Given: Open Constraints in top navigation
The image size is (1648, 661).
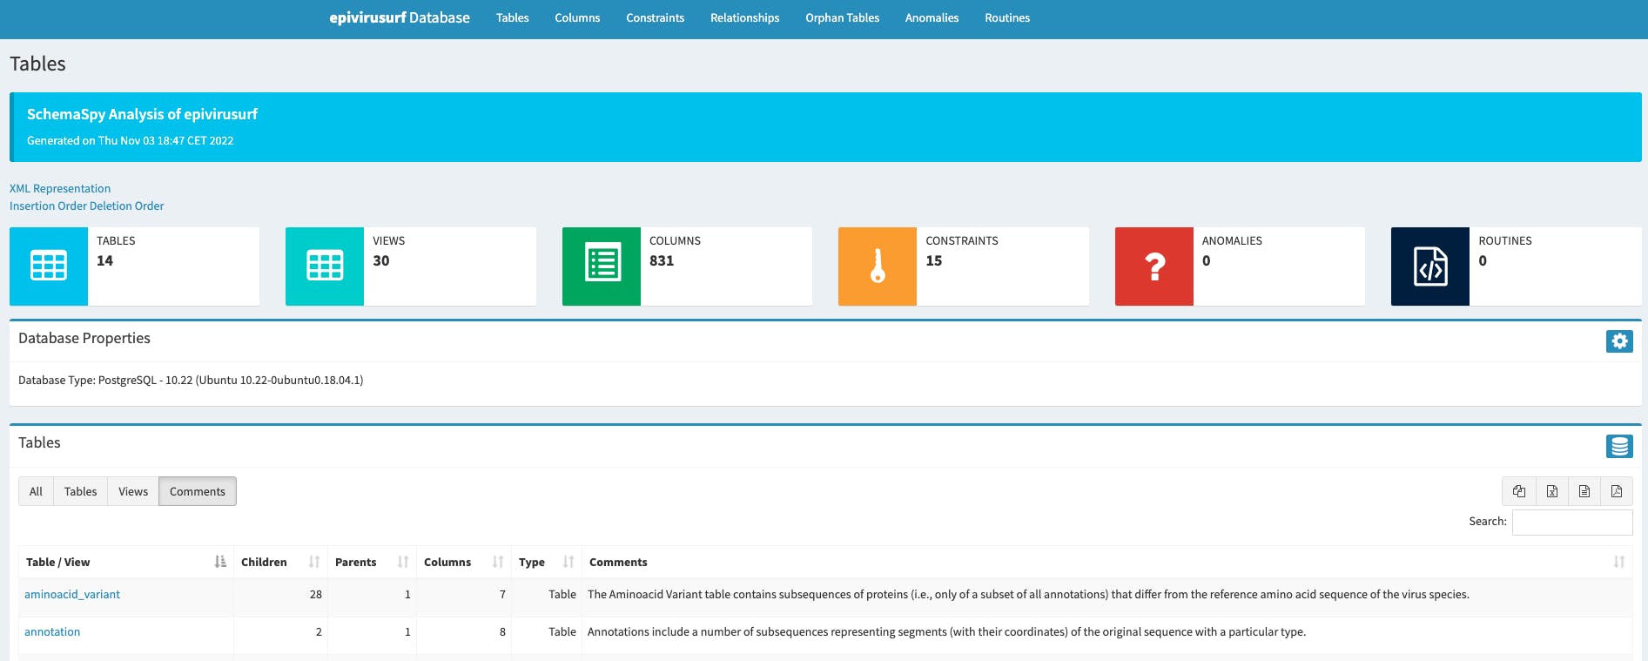Looking at the screenshot, I should 656,17.
